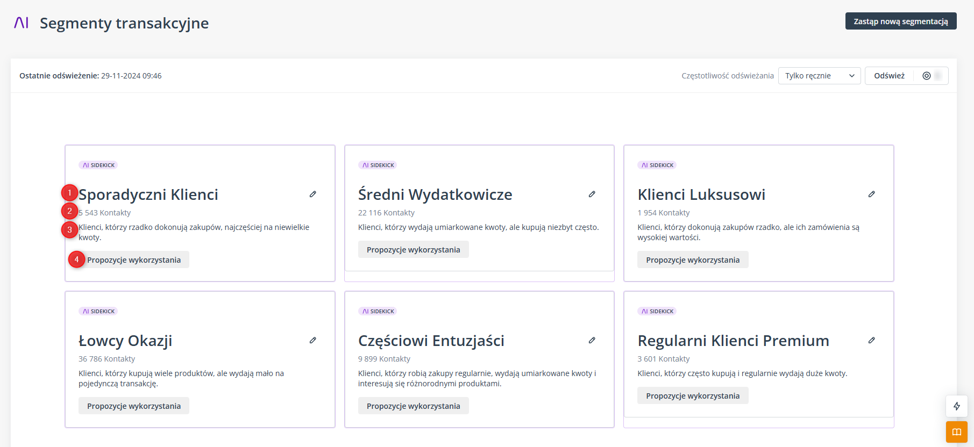Click the Łowcy Okazji title
Viewport: 974px width, 447px height.
(x=125, y=341)
